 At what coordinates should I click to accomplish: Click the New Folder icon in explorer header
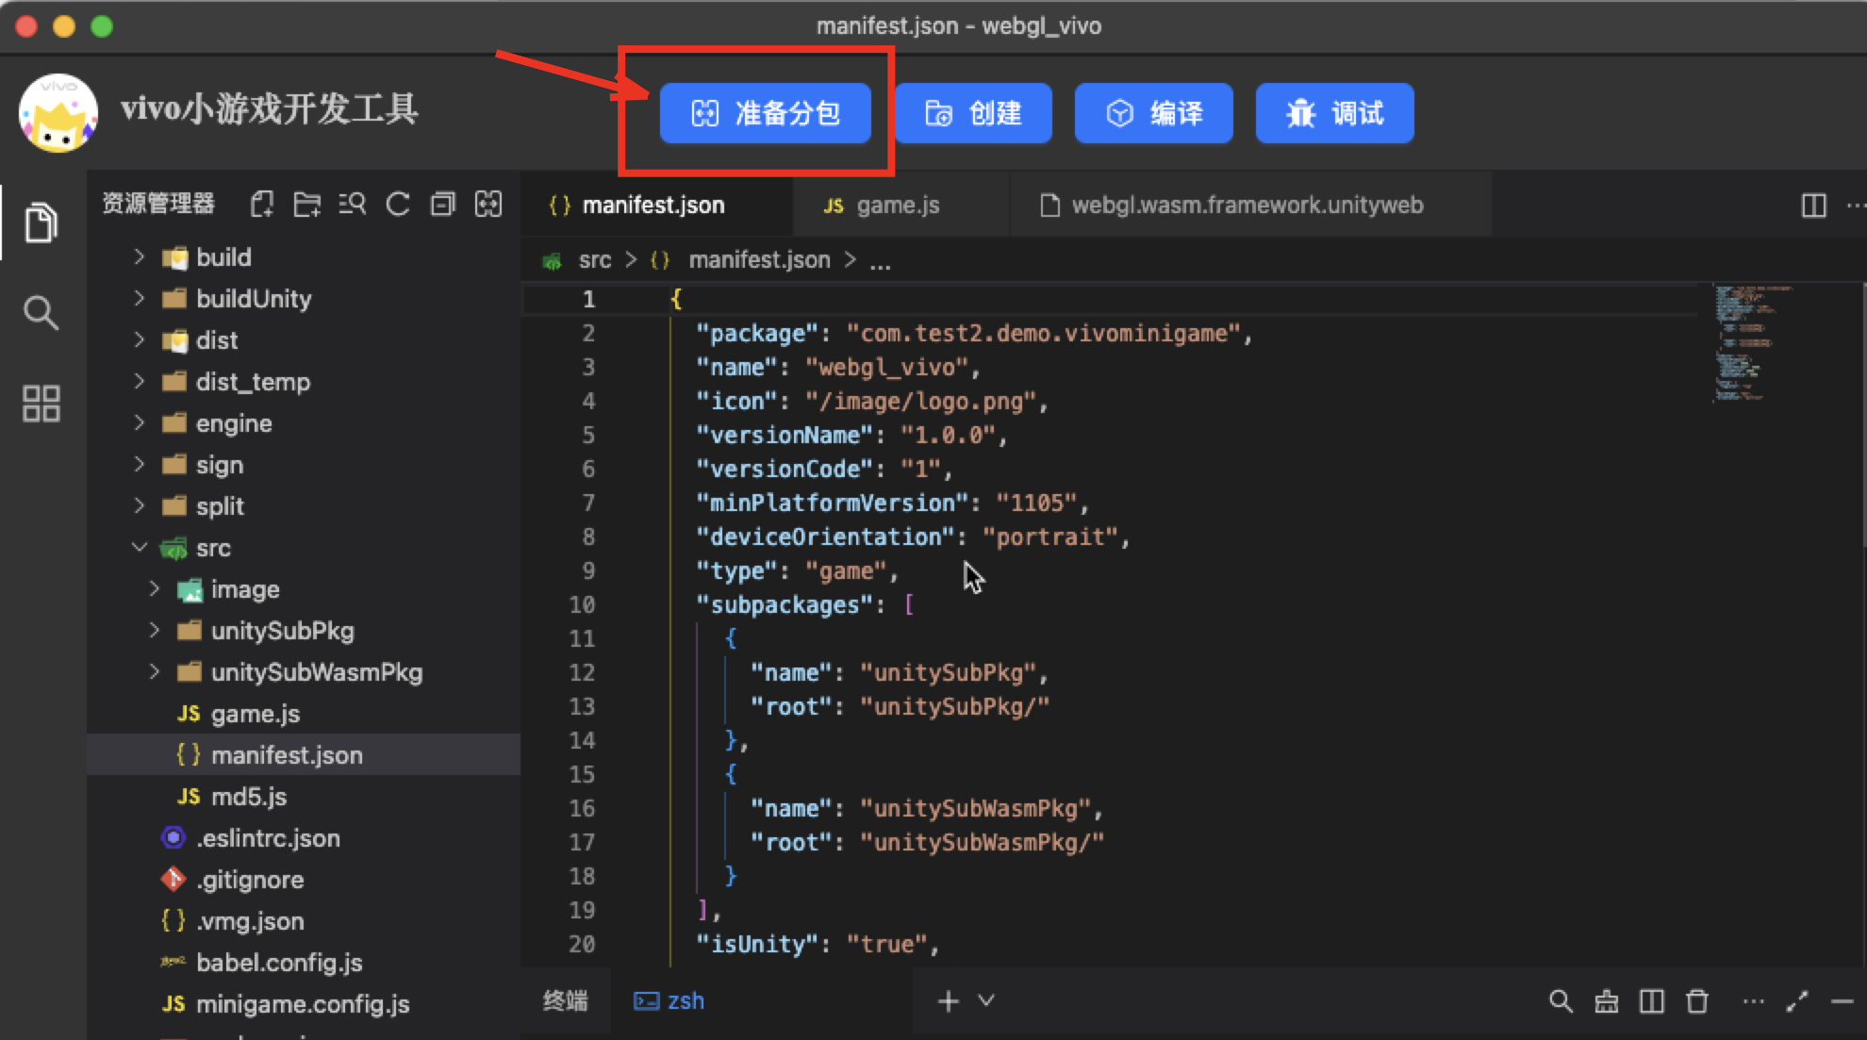tap(306, 204)
